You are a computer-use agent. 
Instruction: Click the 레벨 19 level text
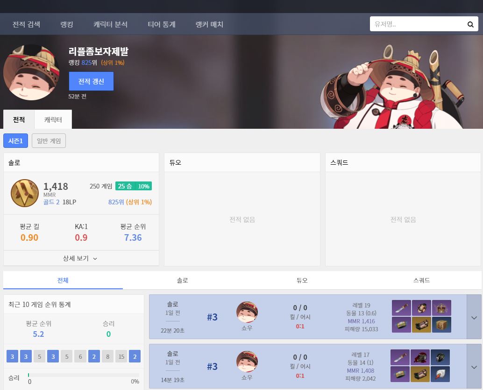362,305
